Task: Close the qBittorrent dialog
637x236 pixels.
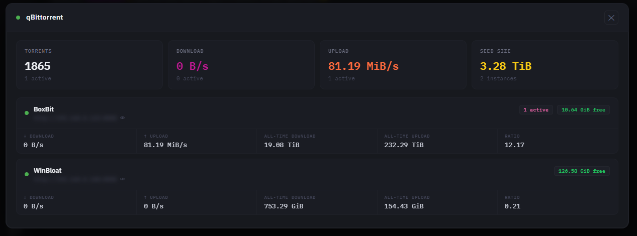Action: pos(611,18)
